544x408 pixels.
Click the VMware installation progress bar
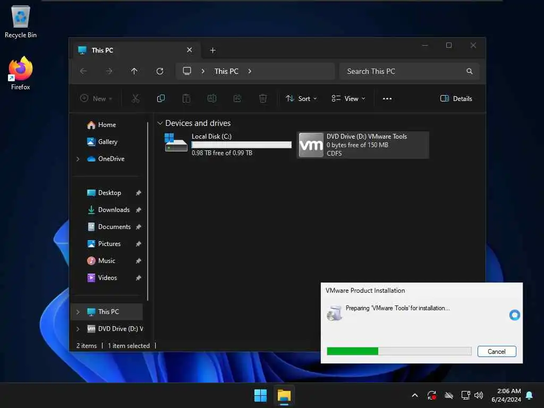pos(399,351)
